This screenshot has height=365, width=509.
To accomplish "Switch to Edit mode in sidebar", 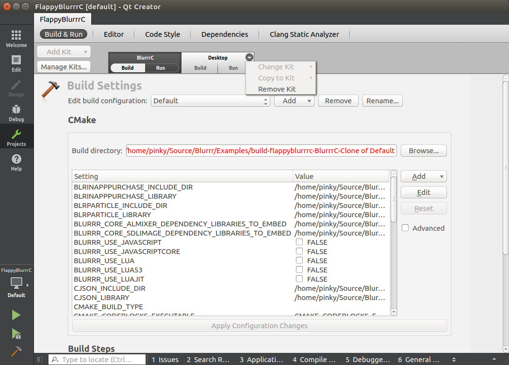I will pyautogui.click(x=16, y=63).
